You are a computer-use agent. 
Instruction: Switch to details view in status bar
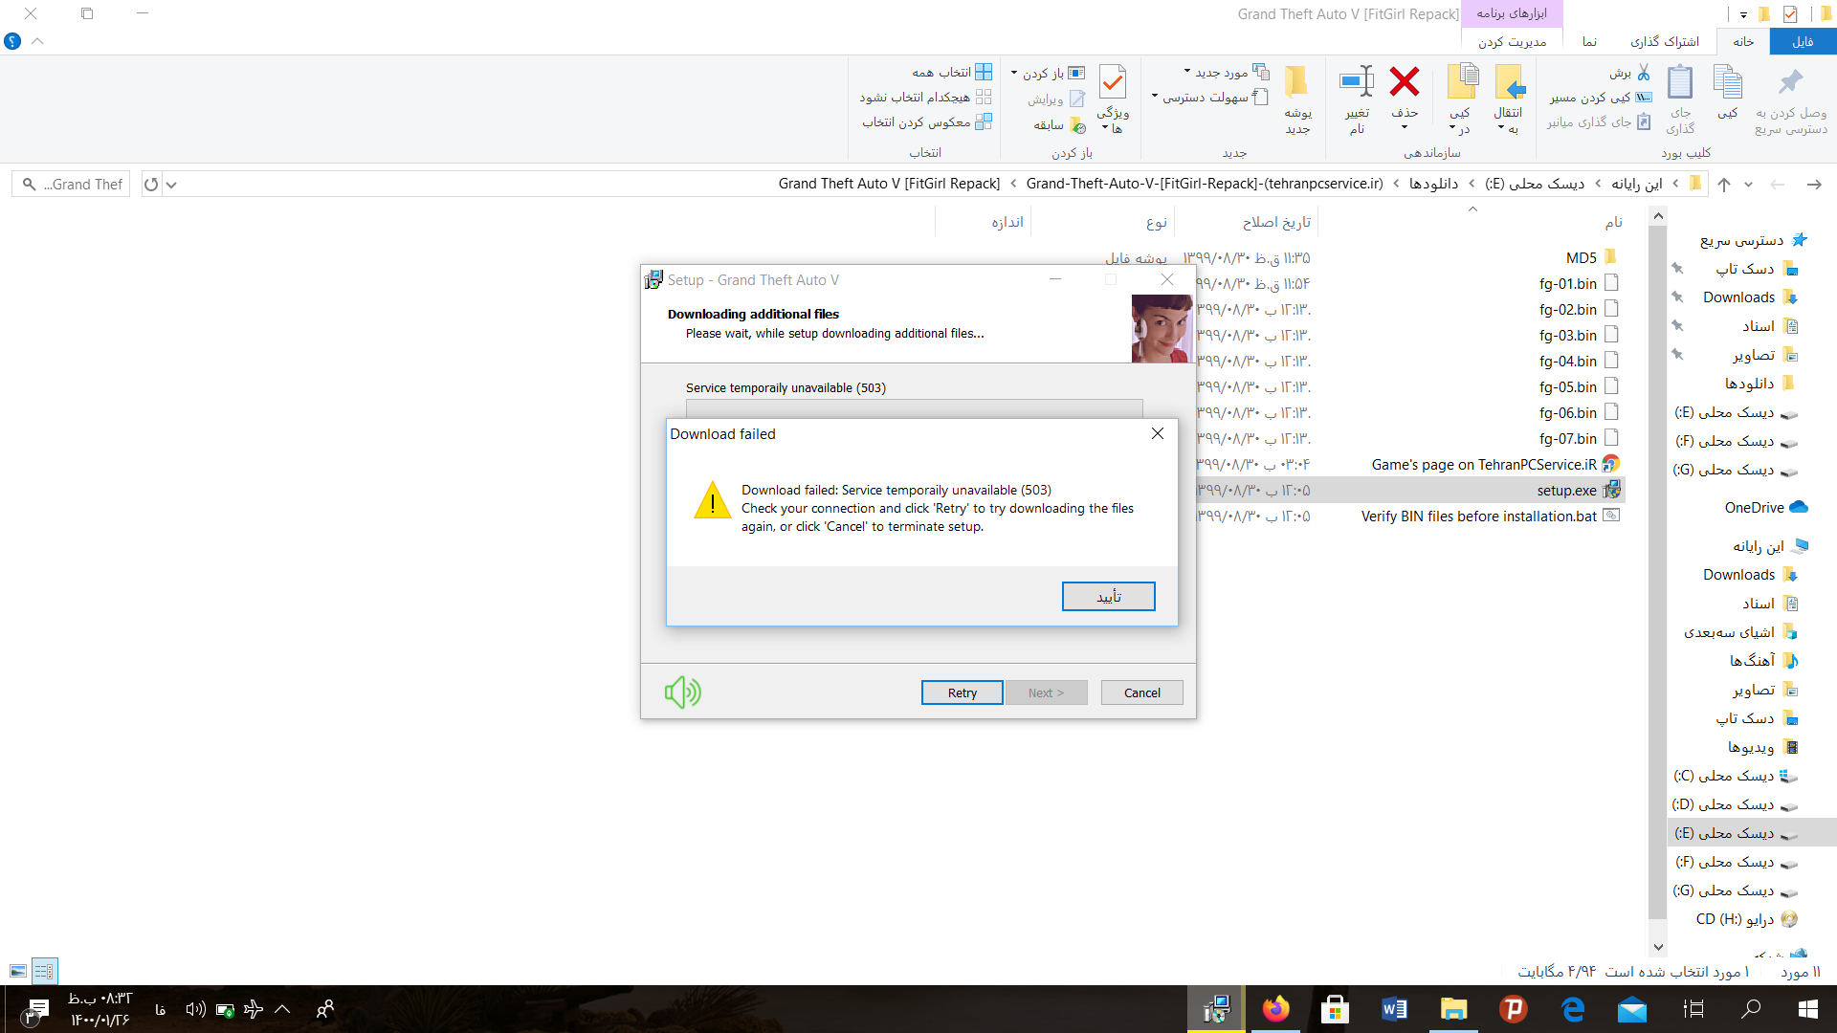coord(44,971)
